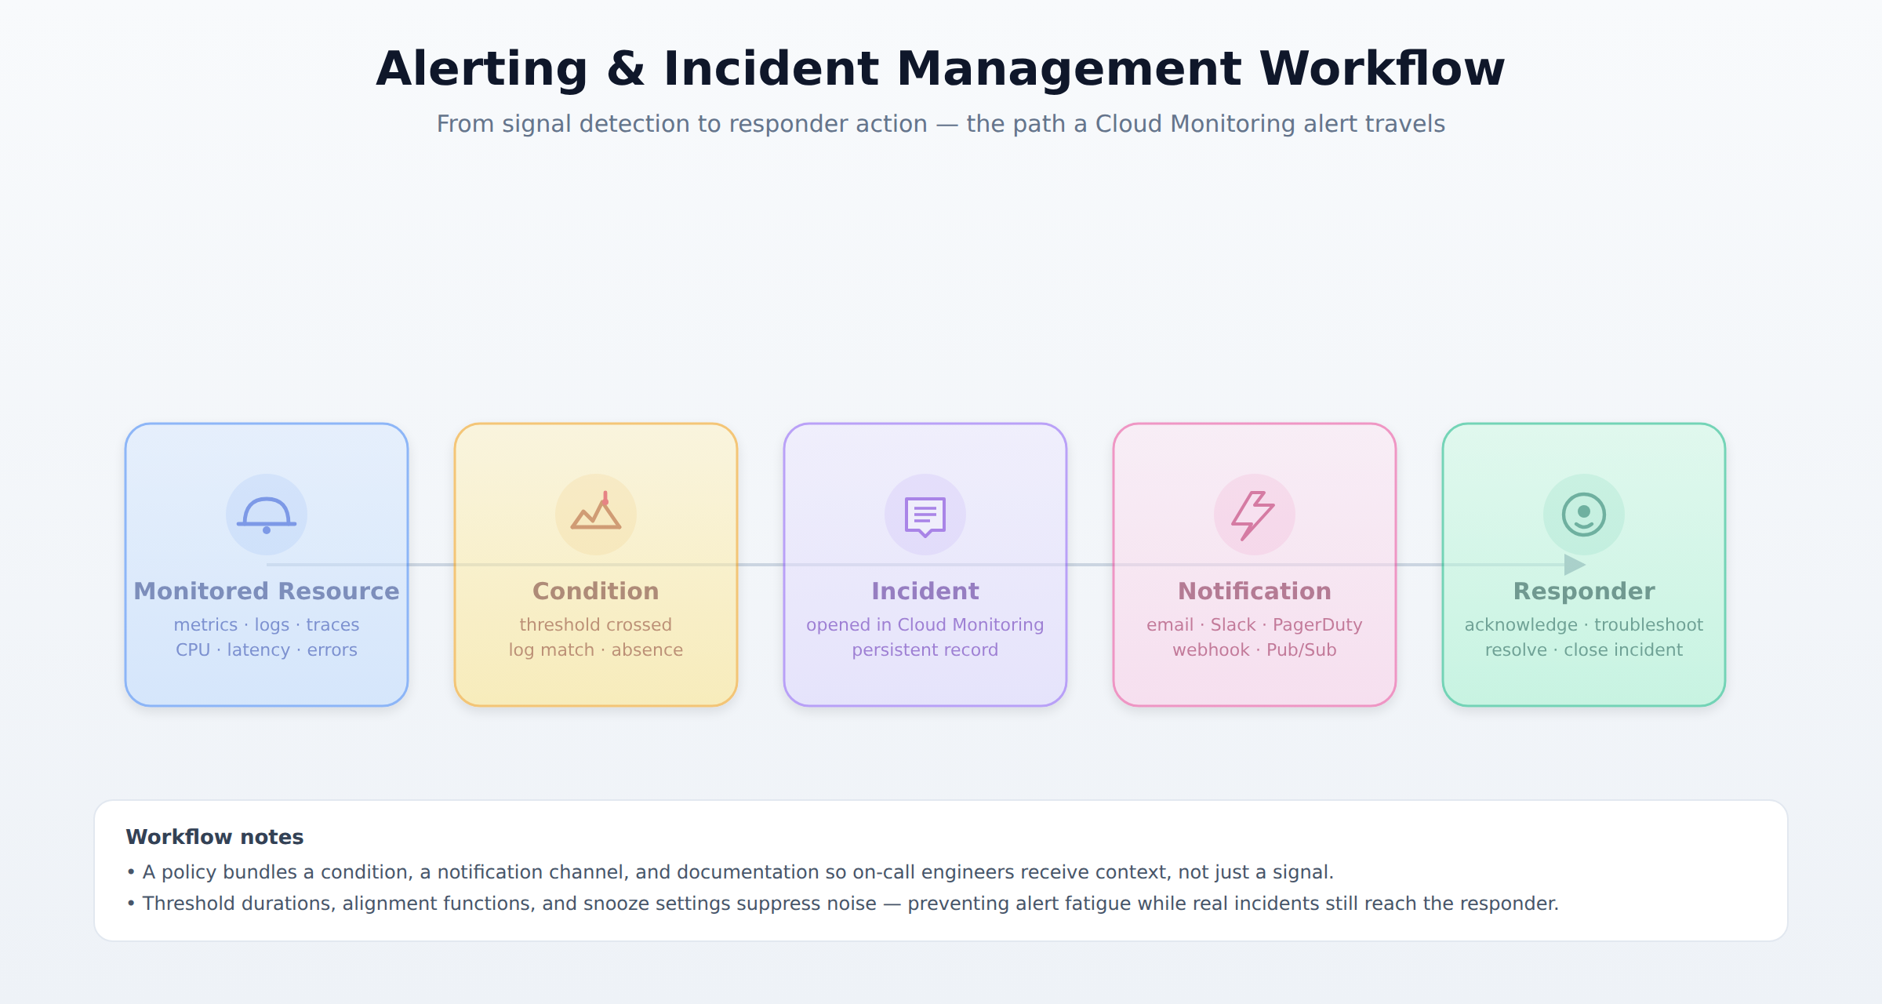Viewport: 1882px width, 1004px height.
Task: Click 'threshold crossed' text in Condition card
Action: tap(596, 625)
